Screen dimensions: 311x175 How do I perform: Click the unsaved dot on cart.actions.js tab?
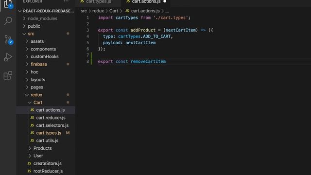coord(165,1)
